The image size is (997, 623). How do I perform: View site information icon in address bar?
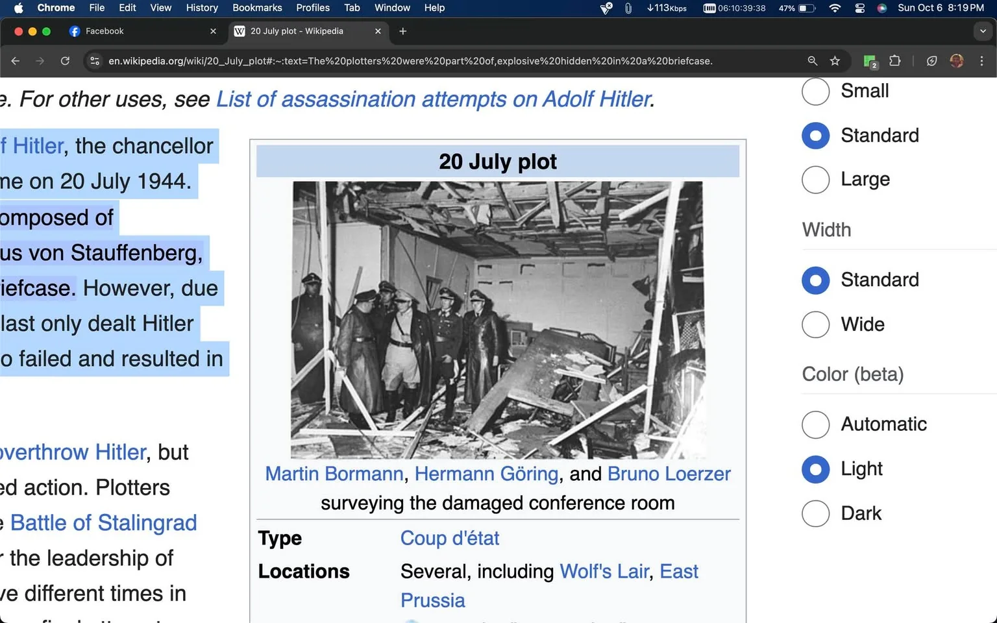coord(95,61)
